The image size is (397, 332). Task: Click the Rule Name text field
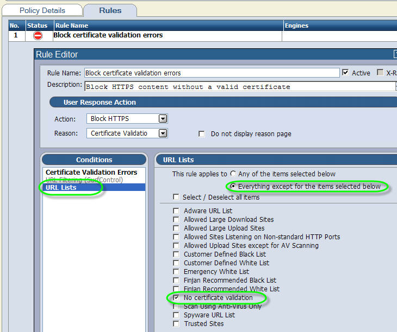pos(212,73)
